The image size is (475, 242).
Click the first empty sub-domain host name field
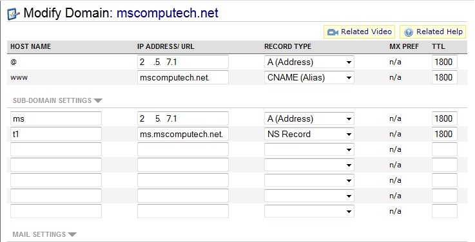pyautogui.click(x=56, y=149)
